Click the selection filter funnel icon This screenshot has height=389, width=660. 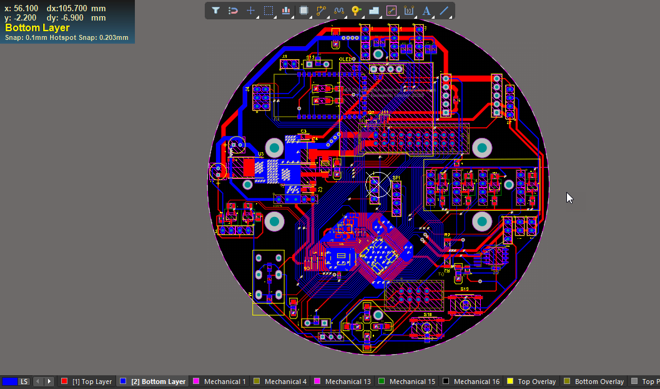click(215, 11)
